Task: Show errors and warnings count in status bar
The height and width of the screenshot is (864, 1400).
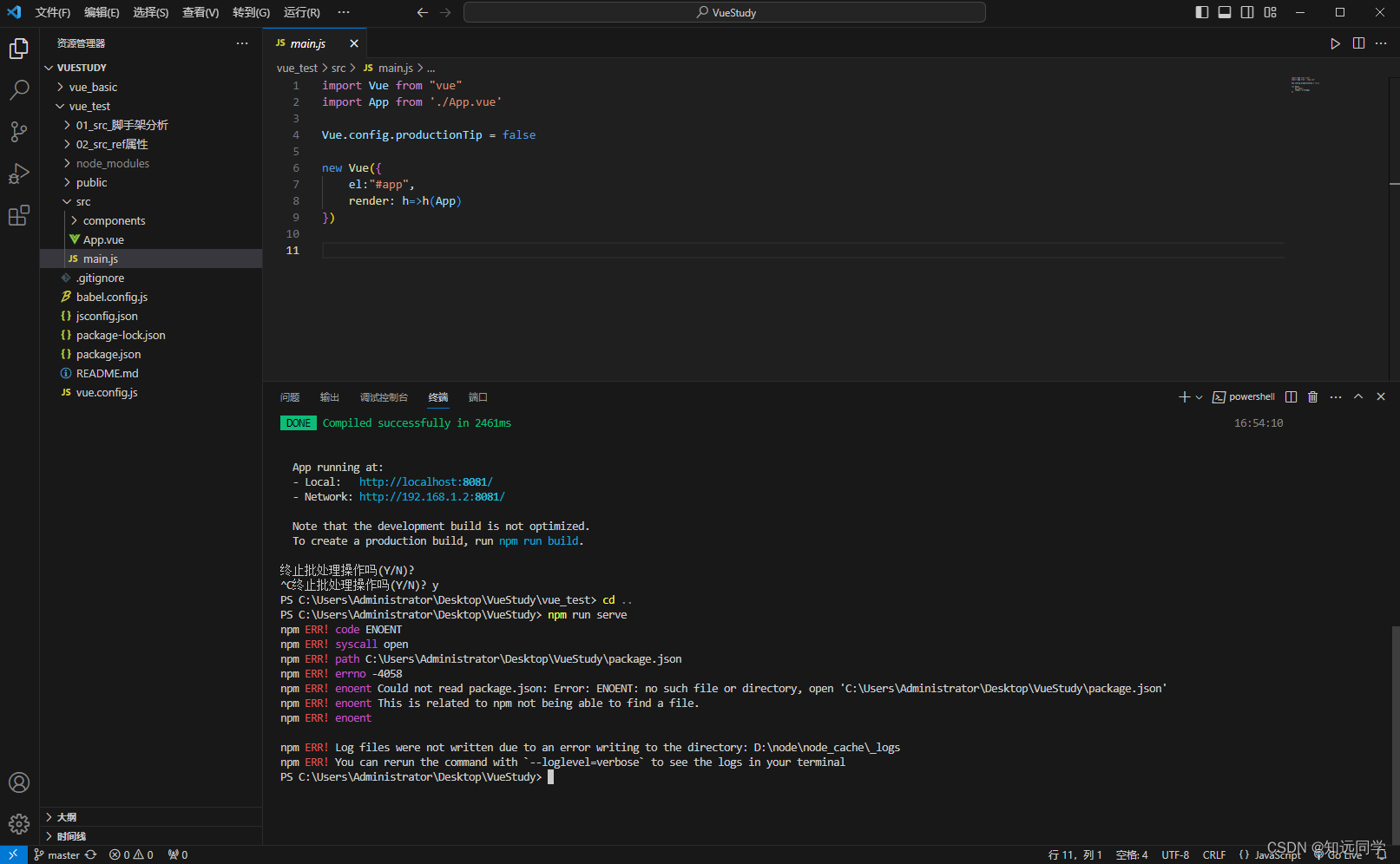Action: point(131,854)
